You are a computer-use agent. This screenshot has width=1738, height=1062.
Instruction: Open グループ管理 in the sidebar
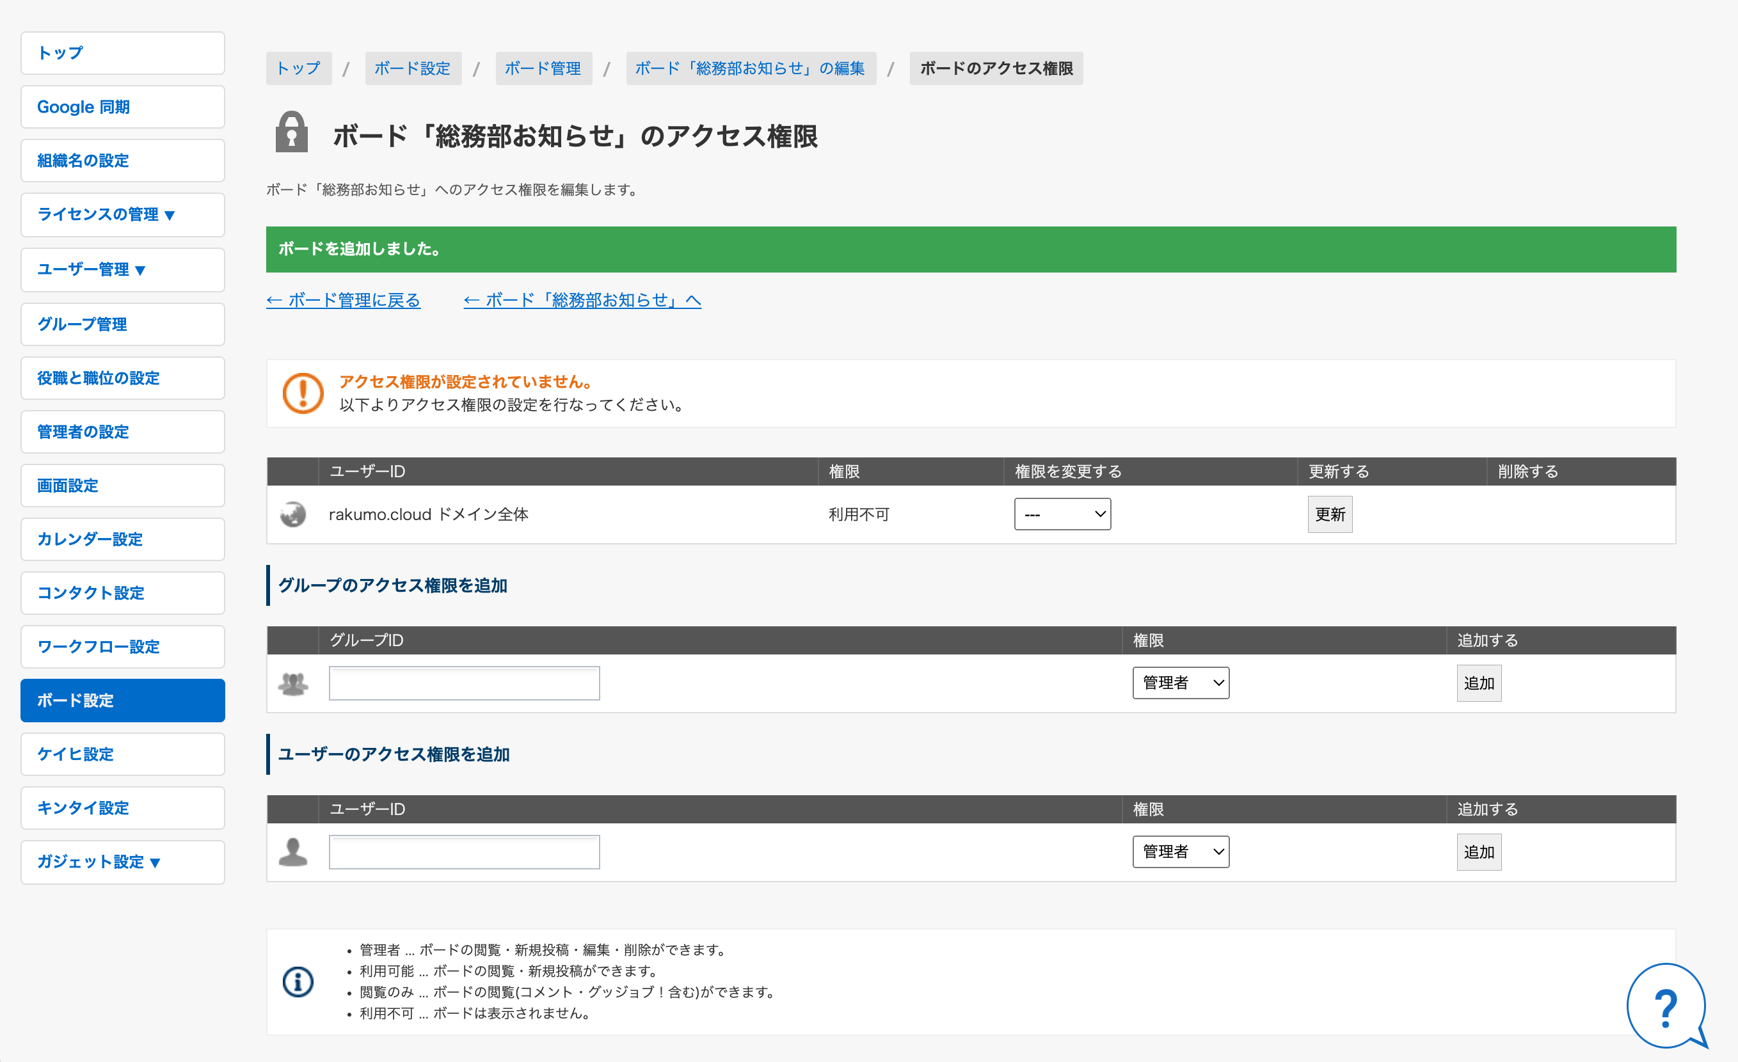(123, 324)
